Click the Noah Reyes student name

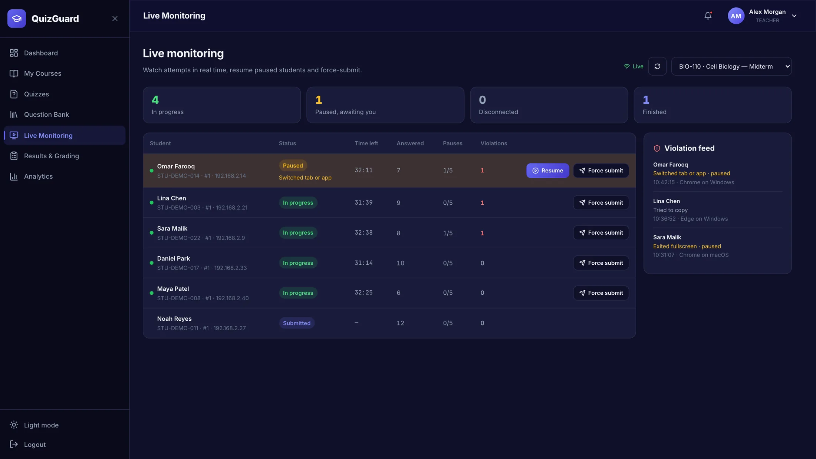point(174,319)
